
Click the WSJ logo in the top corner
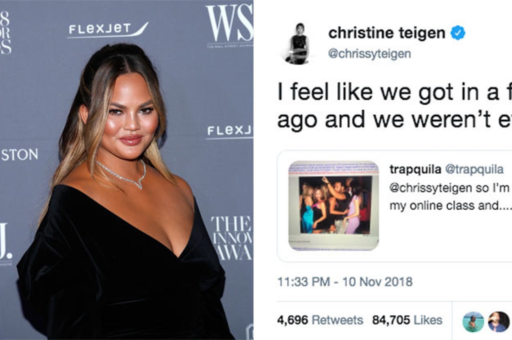[229, 25]
